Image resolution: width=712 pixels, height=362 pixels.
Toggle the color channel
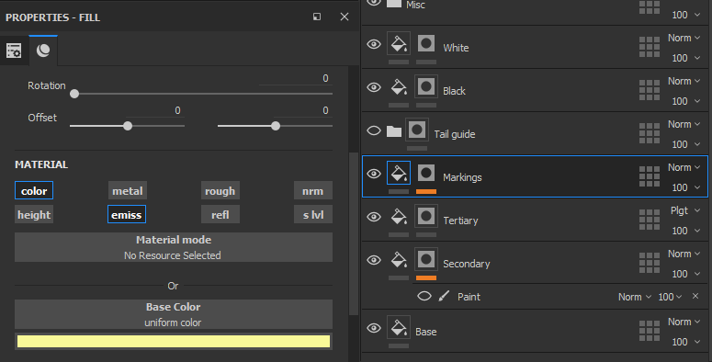click(34, 191)
